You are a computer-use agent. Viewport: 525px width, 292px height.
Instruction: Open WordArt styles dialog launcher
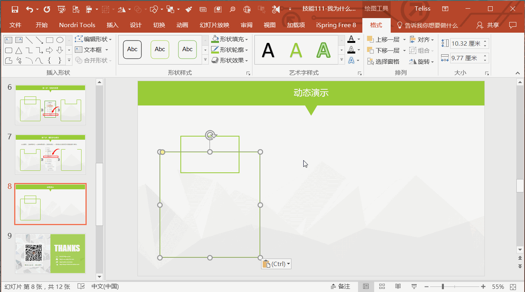click(360, 73)
